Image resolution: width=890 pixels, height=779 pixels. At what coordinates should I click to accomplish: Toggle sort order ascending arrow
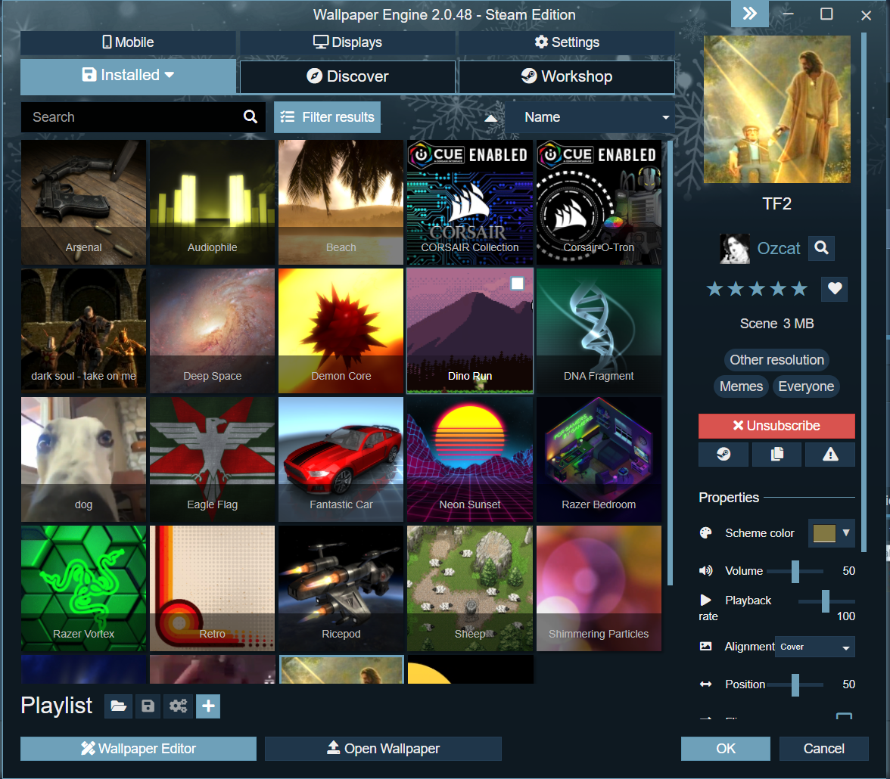coord(490,118)
